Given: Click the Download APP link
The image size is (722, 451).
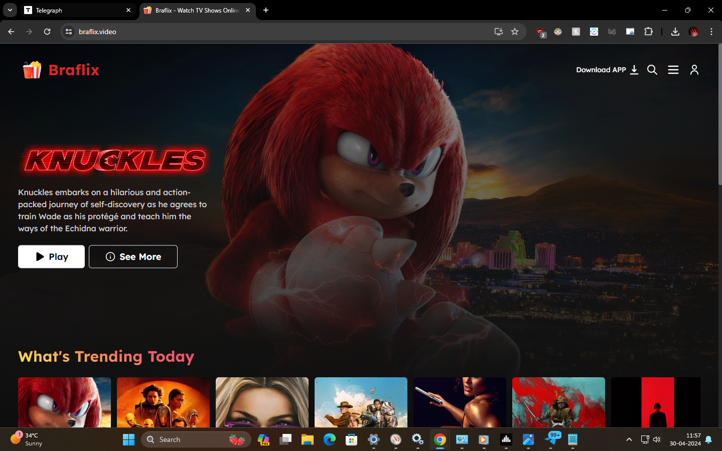Looking at the screenshot, I should [607, 70].
